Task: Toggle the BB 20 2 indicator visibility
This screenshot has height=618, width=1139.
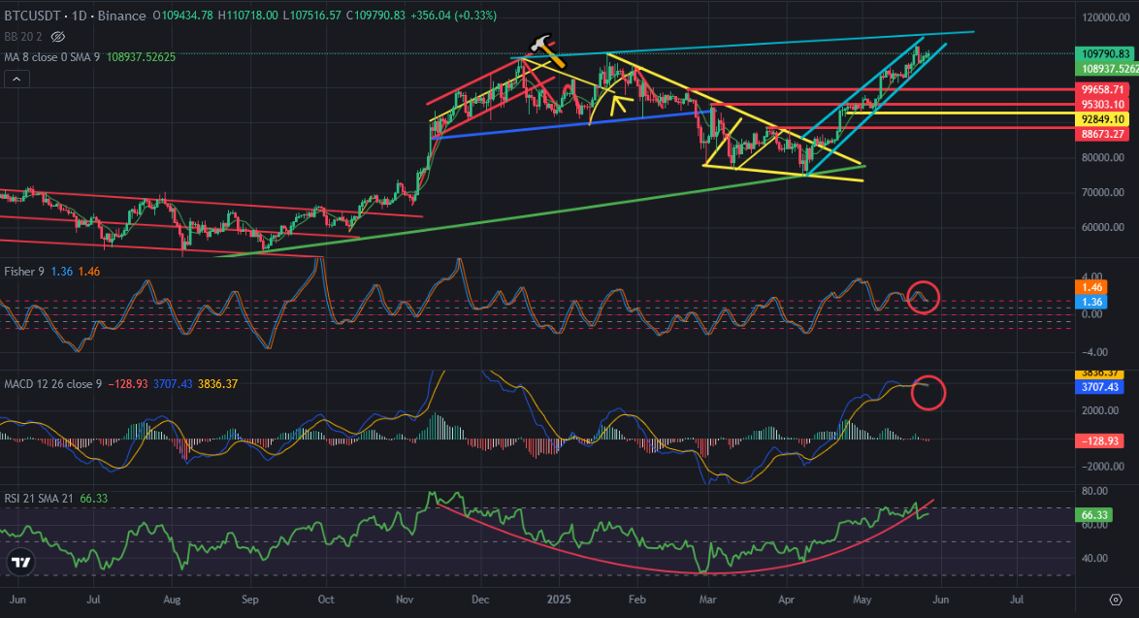Action: tap(58, 36)
